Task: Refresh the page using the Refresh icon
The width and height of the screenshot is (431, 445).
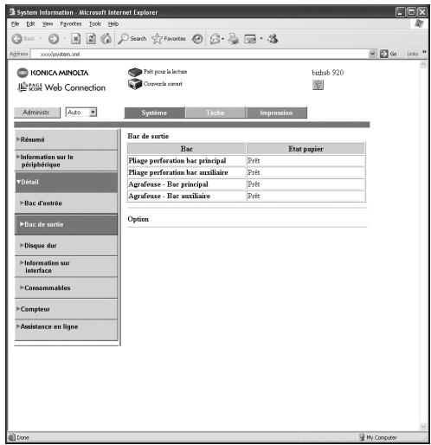Action: pos(91,39)
